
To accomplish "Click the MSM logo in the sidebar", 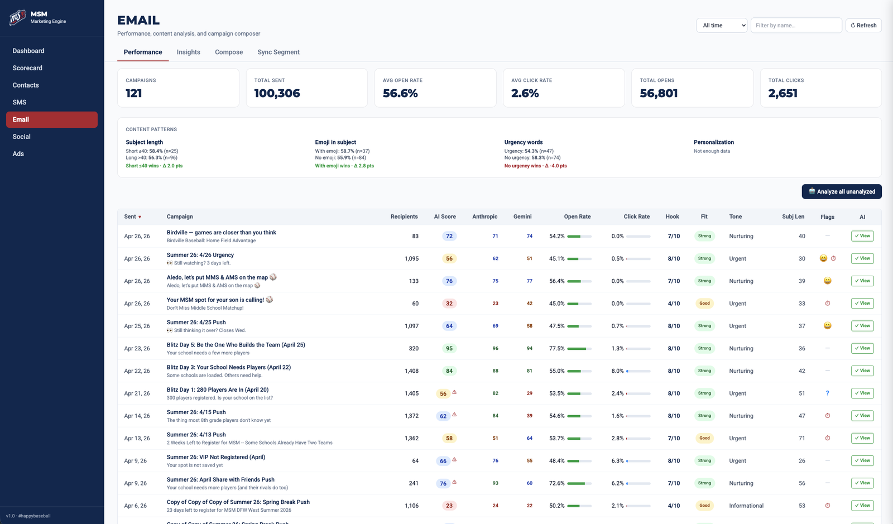I will [16, 16].
